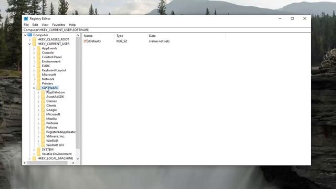Expand the HKEY_CLASSES_ROOT arrow
The width and height of the screenshot is (336, 189).
[x=29, y=39]
